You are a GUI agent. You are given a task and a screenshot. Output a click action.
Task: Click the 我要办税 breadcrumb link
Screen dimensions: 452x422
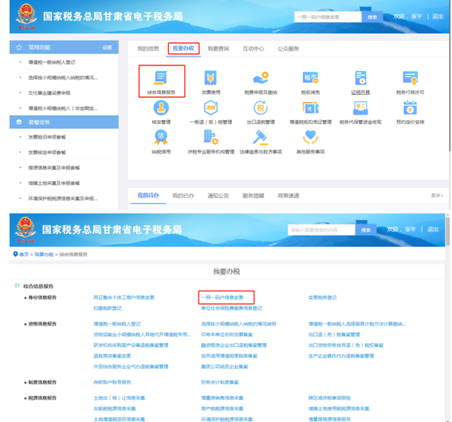[44, 255]
